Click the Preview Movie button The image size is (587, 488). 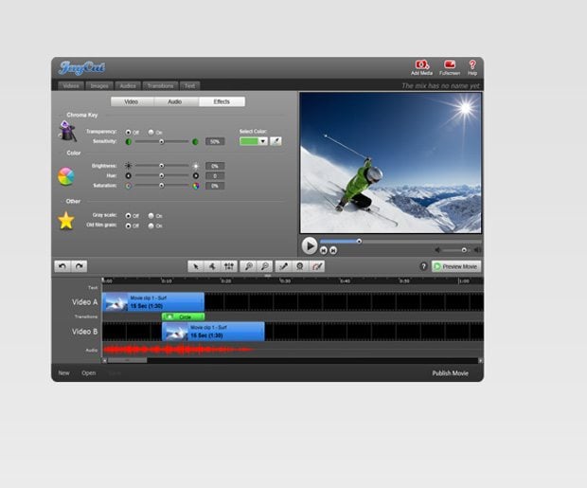tap(456, 266)
